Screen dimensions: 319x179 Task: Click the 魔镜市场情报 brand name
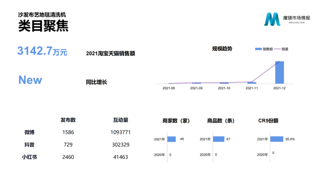(x=297, y=18)
